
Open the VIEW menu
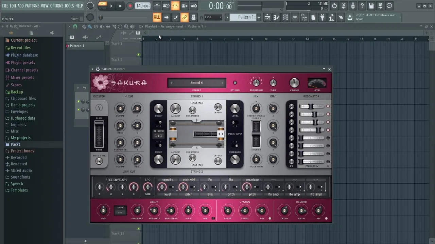pos(45,6)
